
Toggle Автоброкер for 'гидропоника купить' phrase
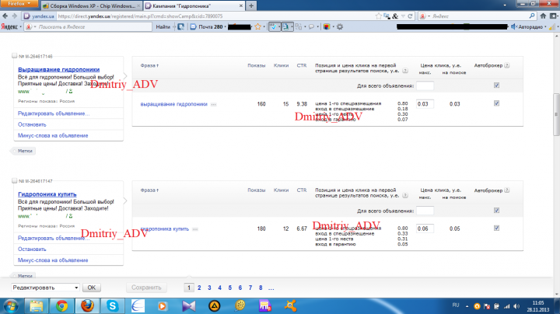click(x=496, y=228)
